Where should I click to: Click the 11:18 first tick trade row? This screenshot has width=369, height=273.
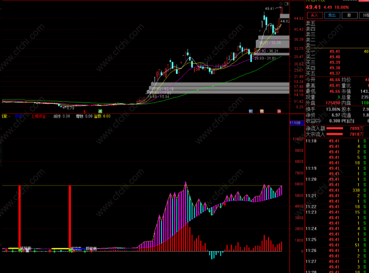337,141
